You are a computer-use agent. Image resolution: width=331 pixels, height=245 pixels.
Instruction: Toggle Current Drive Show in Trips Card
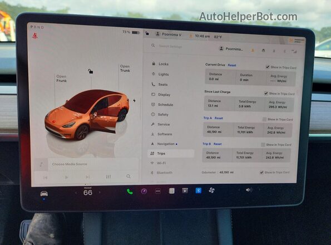point(268,67)
